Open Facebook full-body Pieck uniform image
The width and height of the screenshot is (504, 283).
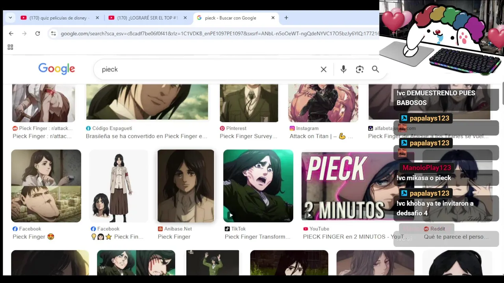(119, 186)
